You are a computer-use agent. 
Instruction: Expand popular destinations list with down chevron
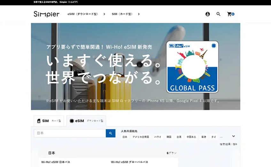[234, 136]
